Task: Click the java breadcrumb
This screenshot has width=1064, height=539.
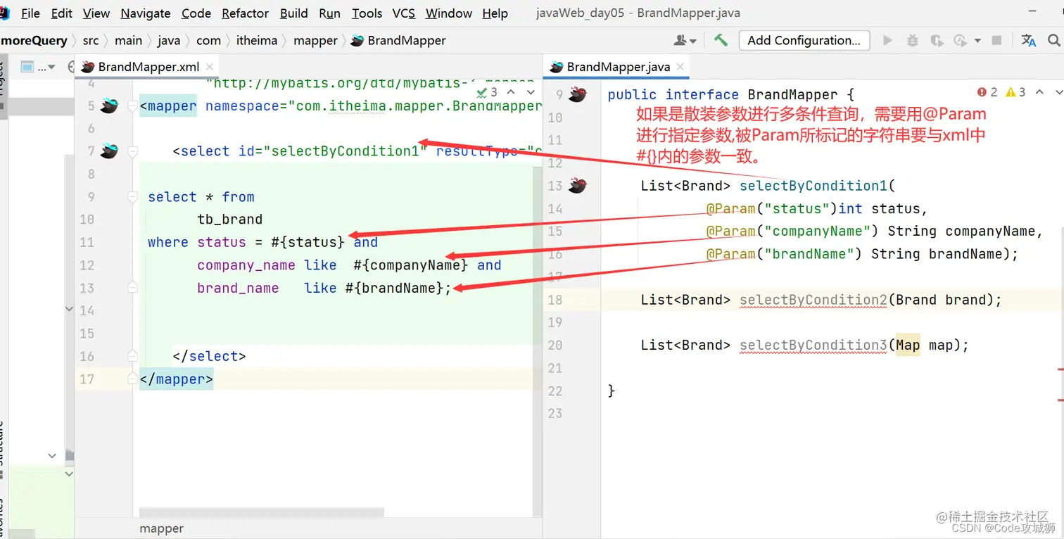Action: point(169,40)
